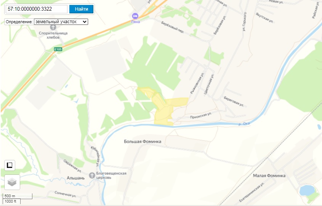The width and height of the screenshot is (322, 206).
Task: Click the Альшань settlement label
Action: click(x=75, y=178)
